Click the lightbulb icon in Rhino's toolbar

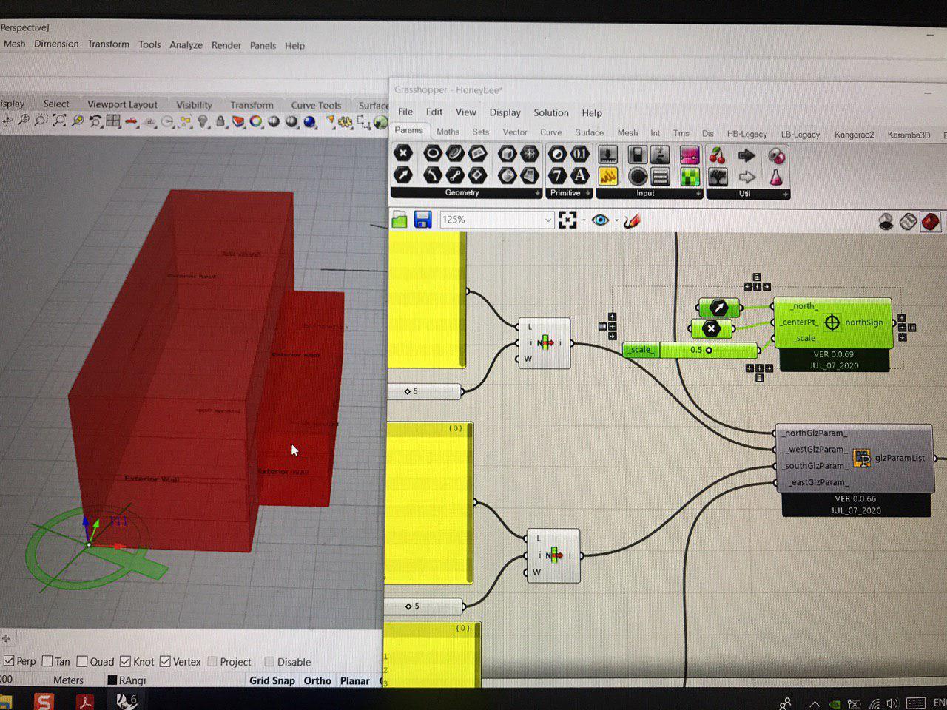[203, 121]
